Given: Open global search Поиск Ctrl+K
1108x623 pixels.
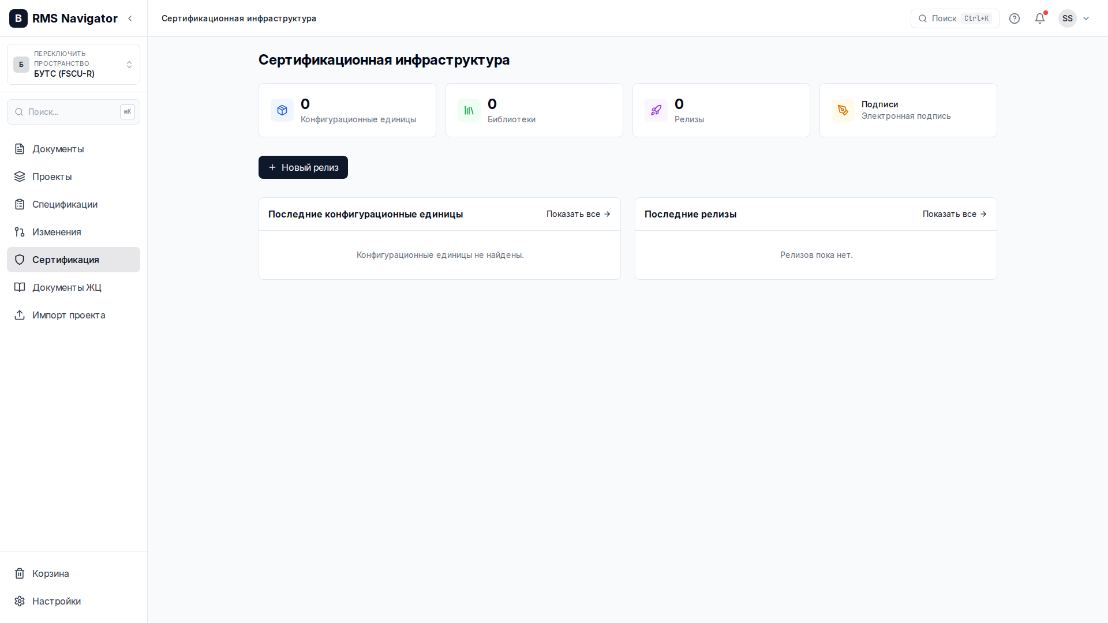Looking at the screenshot, I should coord(954,18).
